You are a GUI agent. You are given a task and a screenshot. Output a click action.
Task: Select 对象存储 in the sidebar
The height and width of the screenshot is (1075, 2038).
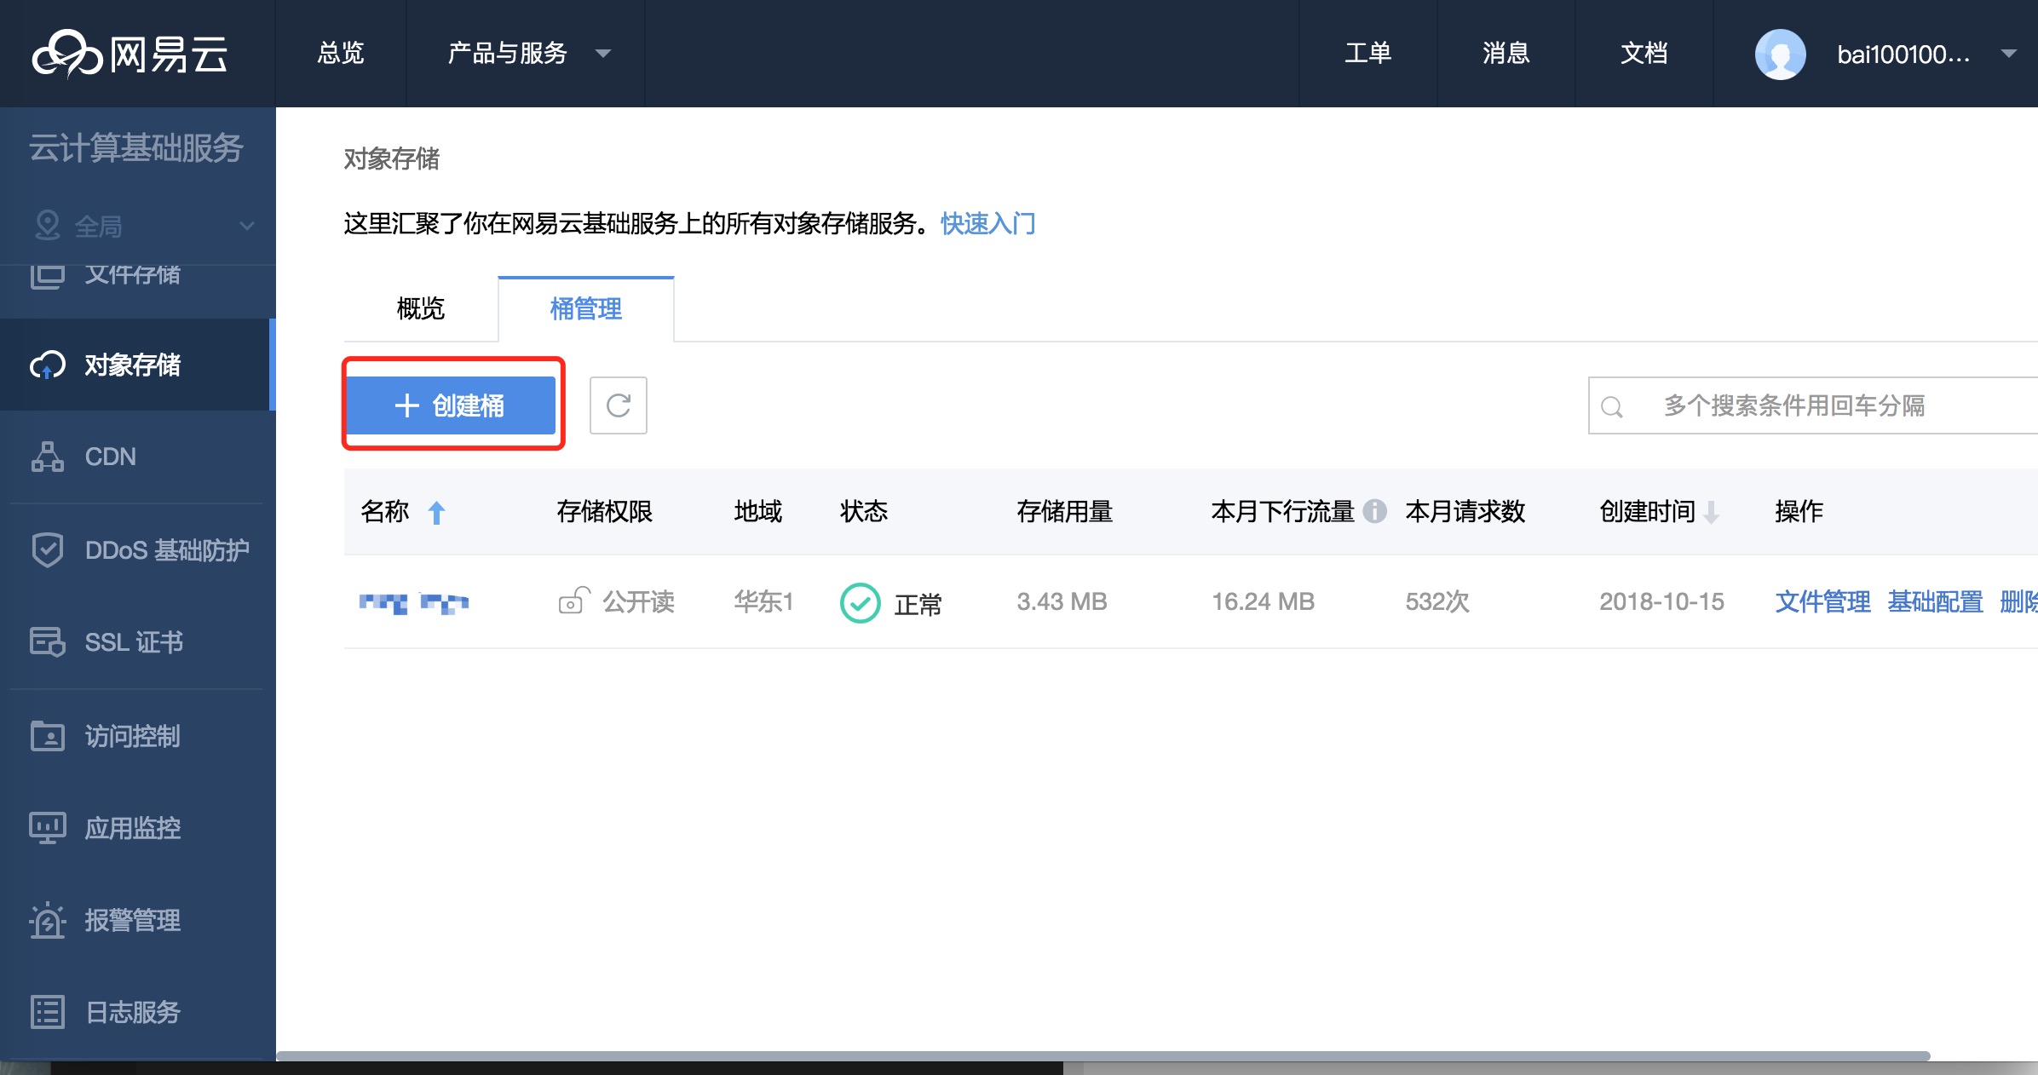[x=136, y=365]
